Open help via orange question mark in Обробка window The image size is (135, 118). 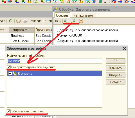[x=81, y=21]
